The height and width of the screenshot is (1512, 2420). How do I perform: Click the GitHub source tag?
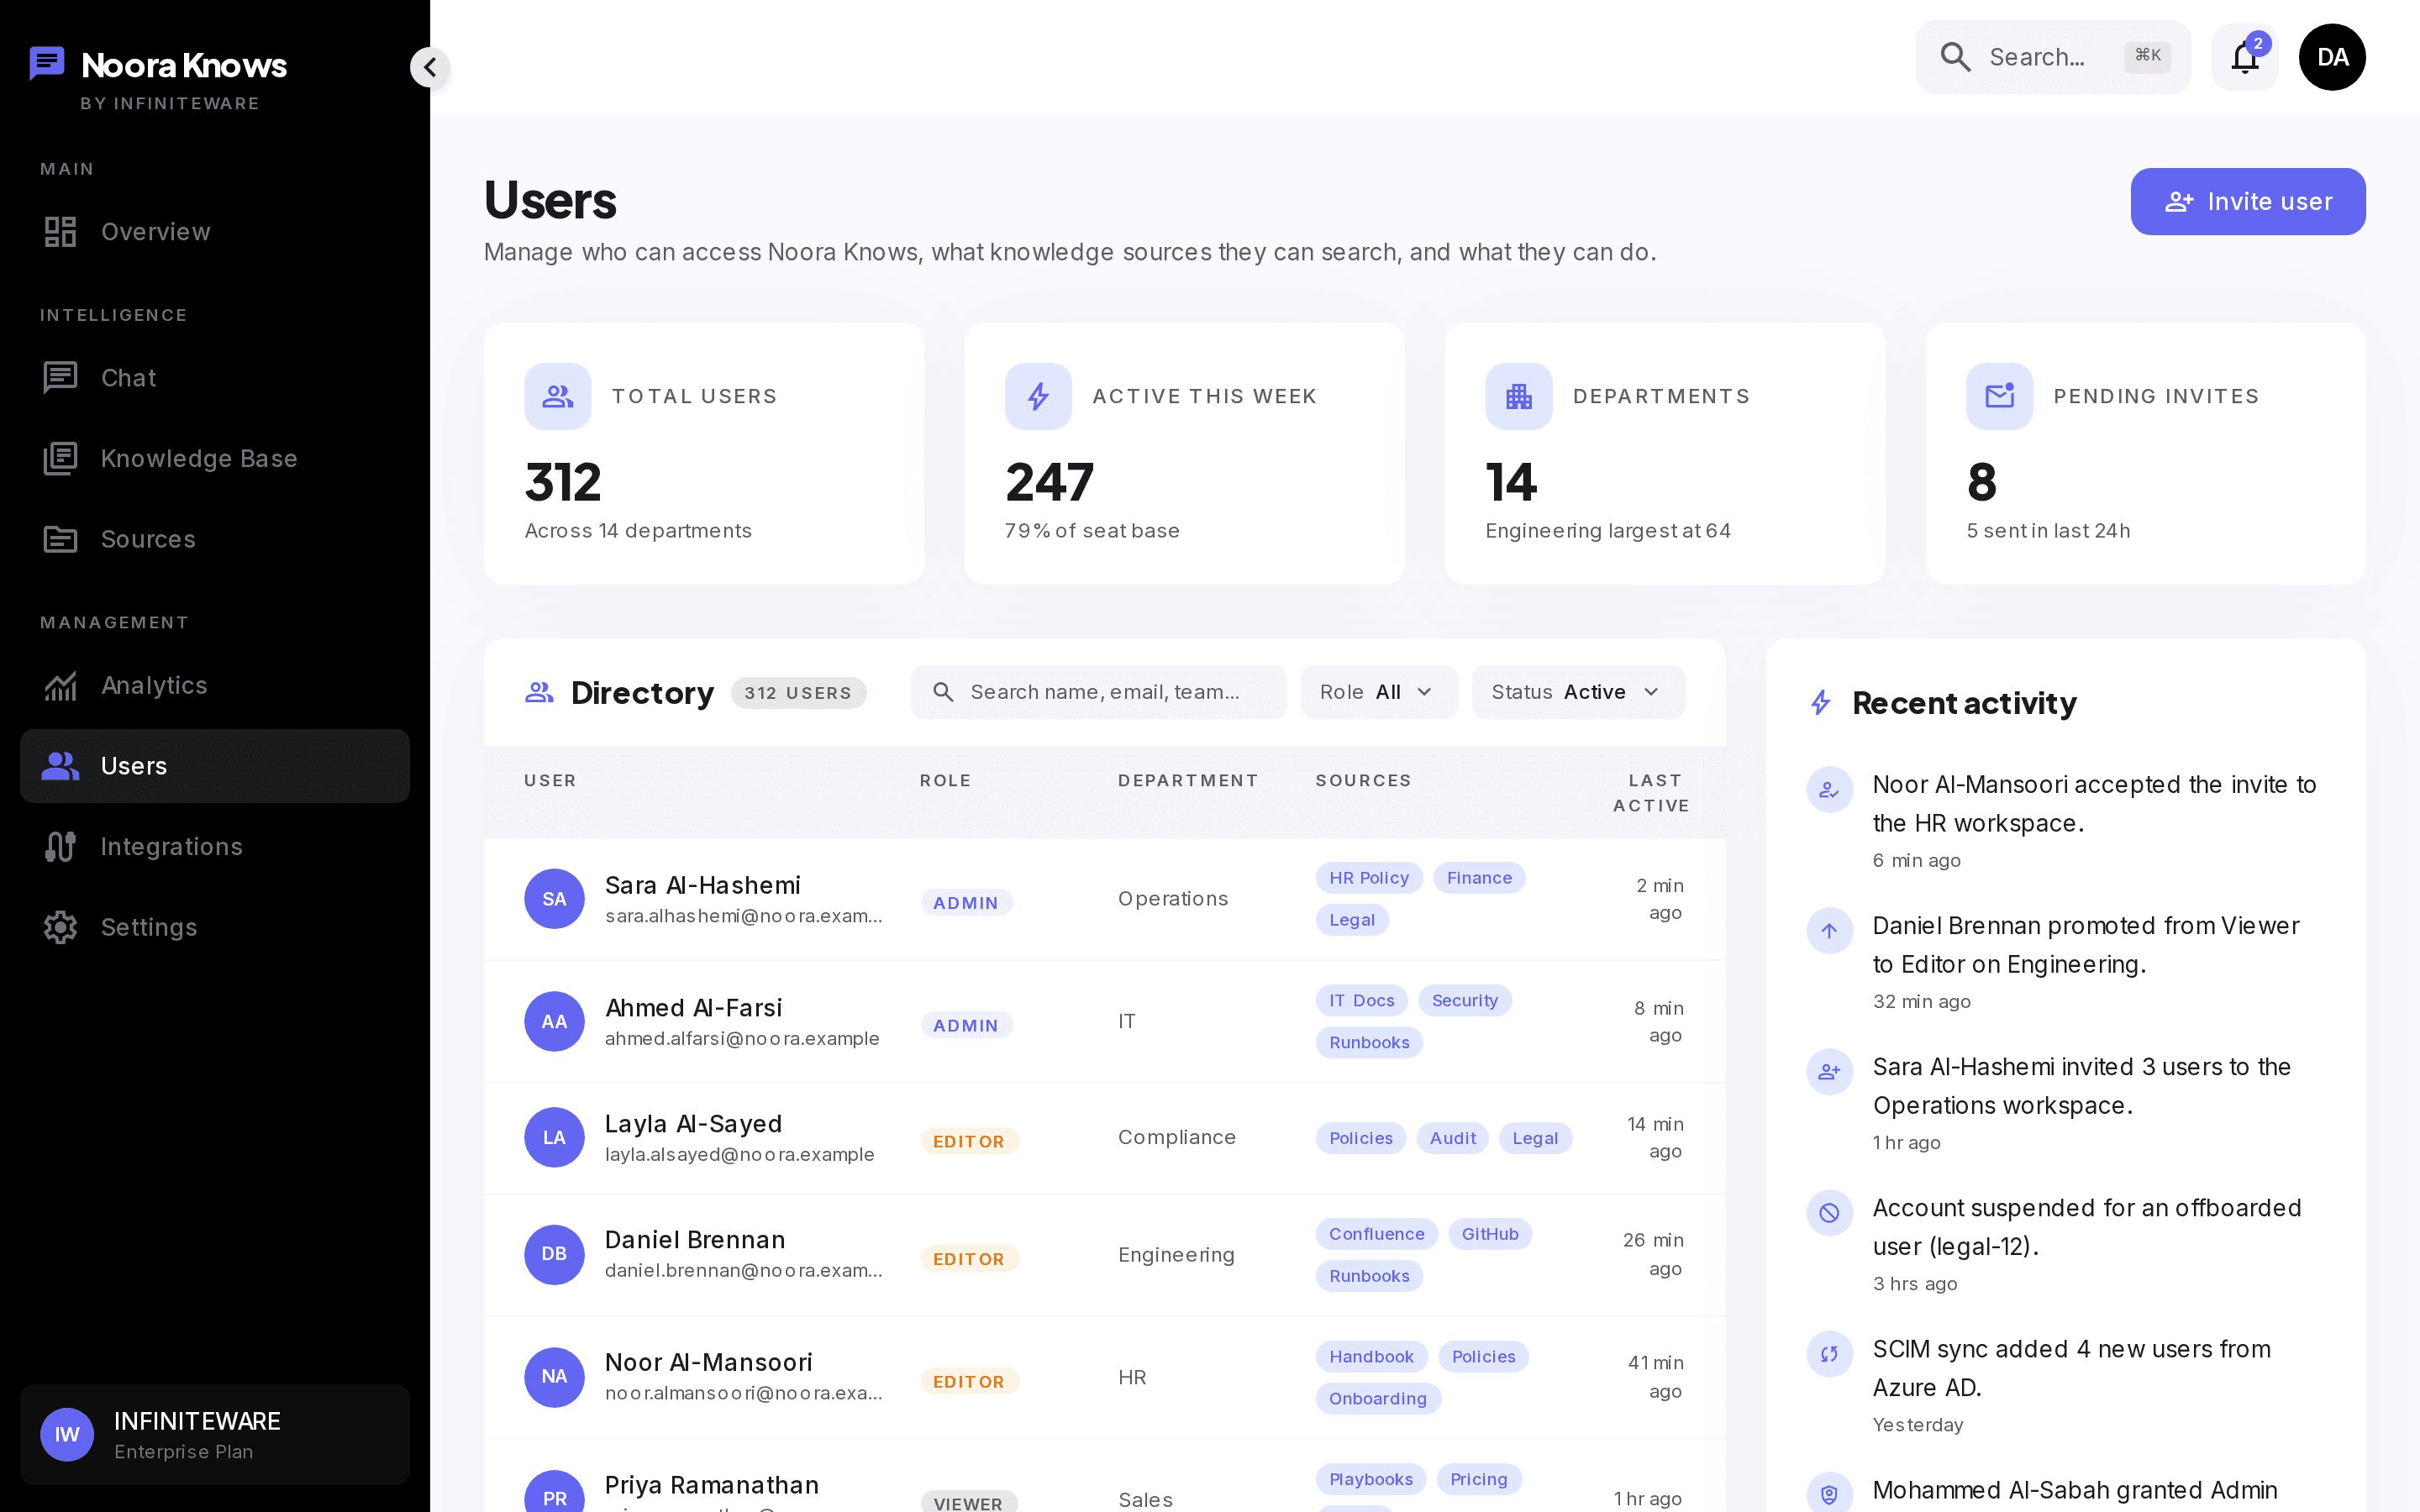[1490, 1234]
